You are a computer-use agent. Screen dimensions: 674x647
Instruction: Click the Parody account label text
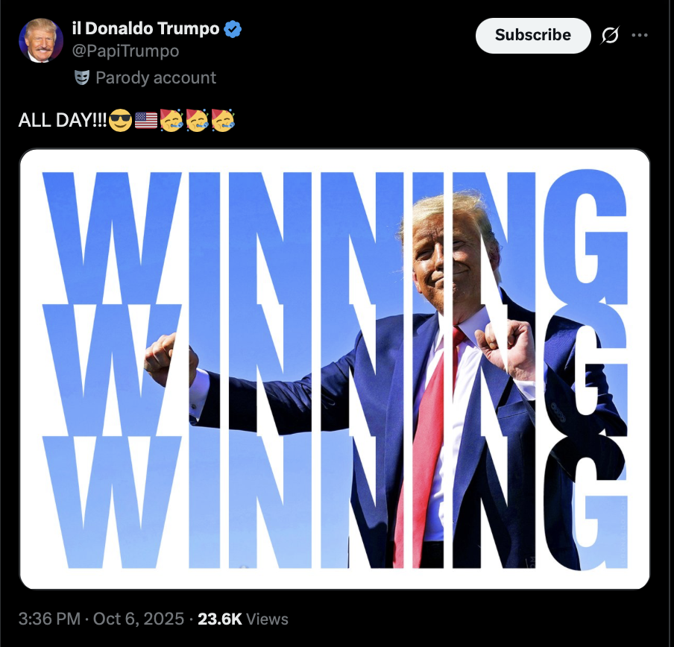(x=156, y=78)
